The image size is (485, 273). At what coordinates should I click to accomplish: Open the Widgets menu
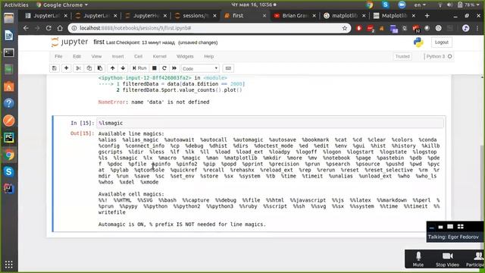[185, 56]
